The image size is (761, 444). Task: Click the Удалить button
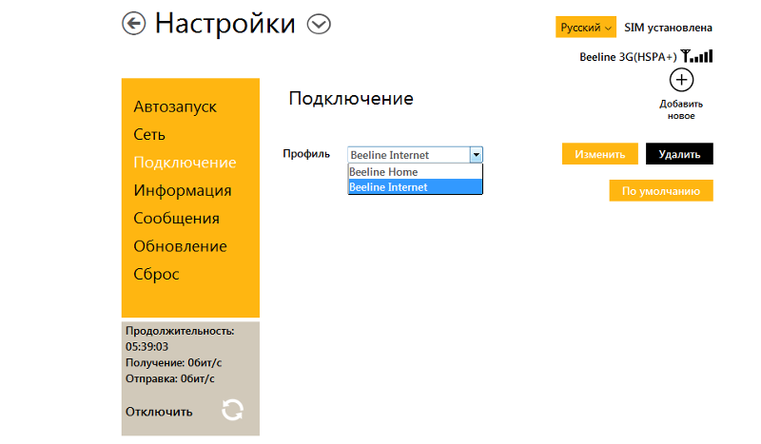click(x=679, y=154)
